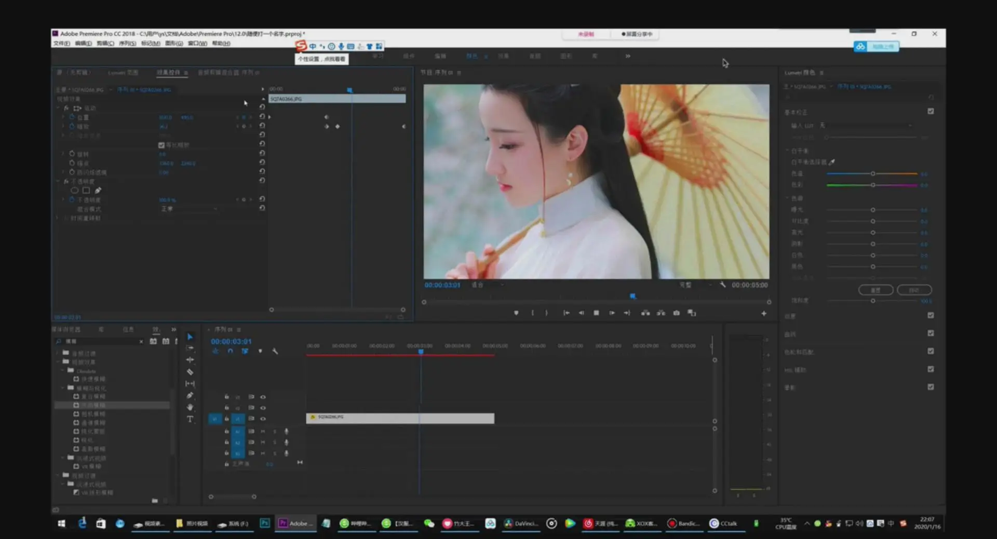Open the Sequence menu
997x539 pixels.
click(x=127, y=43)
